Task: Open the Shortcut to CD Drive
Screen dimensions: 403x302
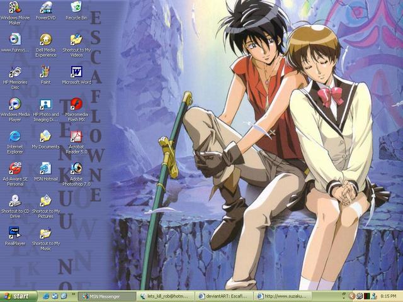Action: (x=15, y=206)
